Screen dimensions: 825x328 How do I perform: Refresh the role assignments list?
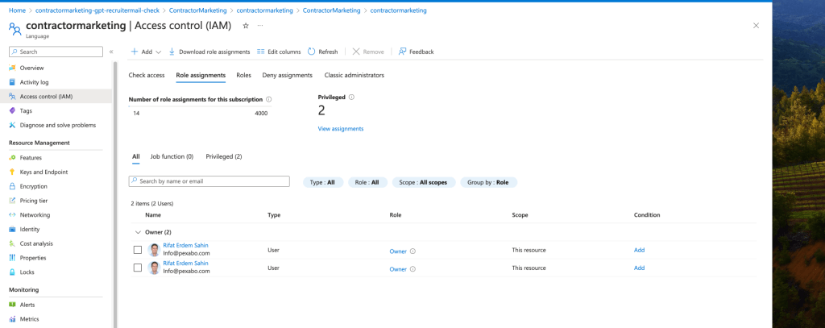(322, 52)
